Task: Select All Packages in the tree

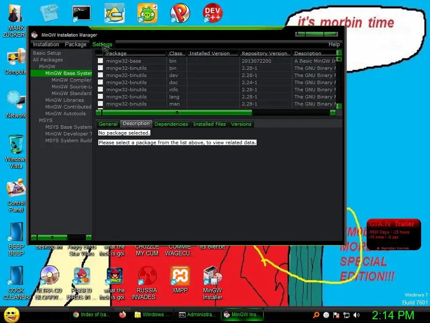Action: (x=48, y=60)
